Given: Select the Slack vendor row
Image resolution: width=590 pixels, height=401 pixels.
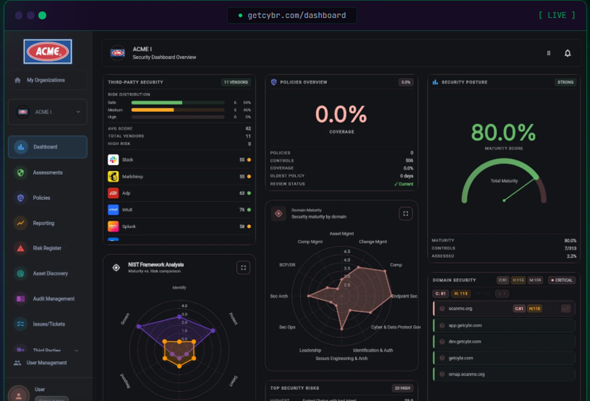Looking at the screenshot, I should pyautogui.click(x=179, y=160).
